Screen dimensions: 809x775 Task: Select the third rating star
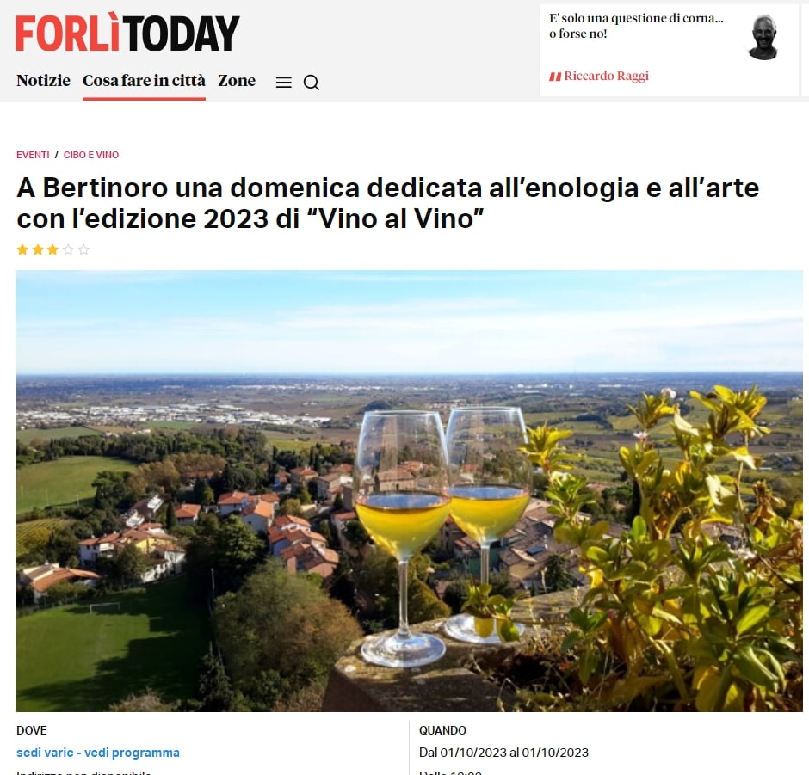pos(52,250)
